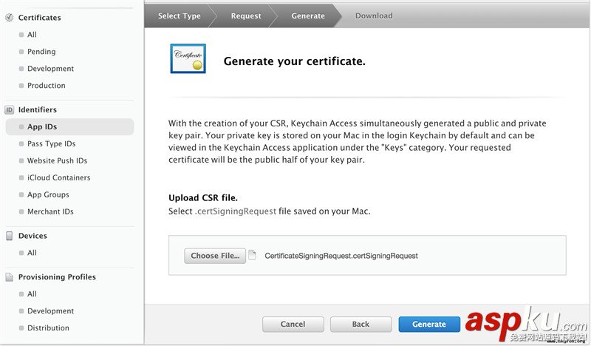Click the Certificates section icon
This screenshot has width=591, height=346.
(x=10, y=17)
